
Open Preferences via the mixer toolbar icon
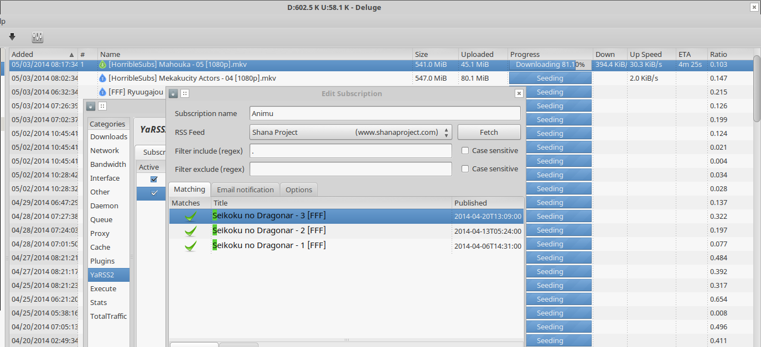point(38,37)
